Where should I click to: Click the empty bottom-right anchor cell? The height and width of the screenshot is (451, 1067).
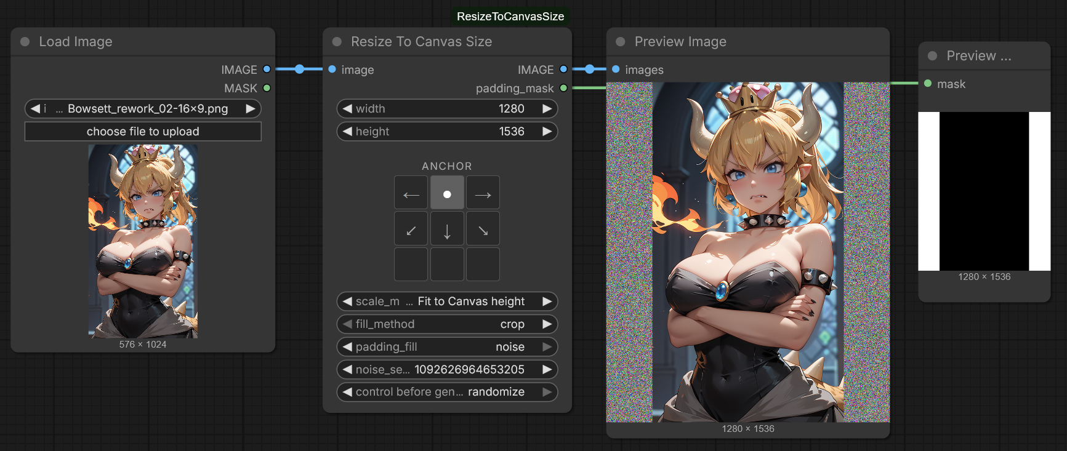pyautogui.click(x=483, y=265)
